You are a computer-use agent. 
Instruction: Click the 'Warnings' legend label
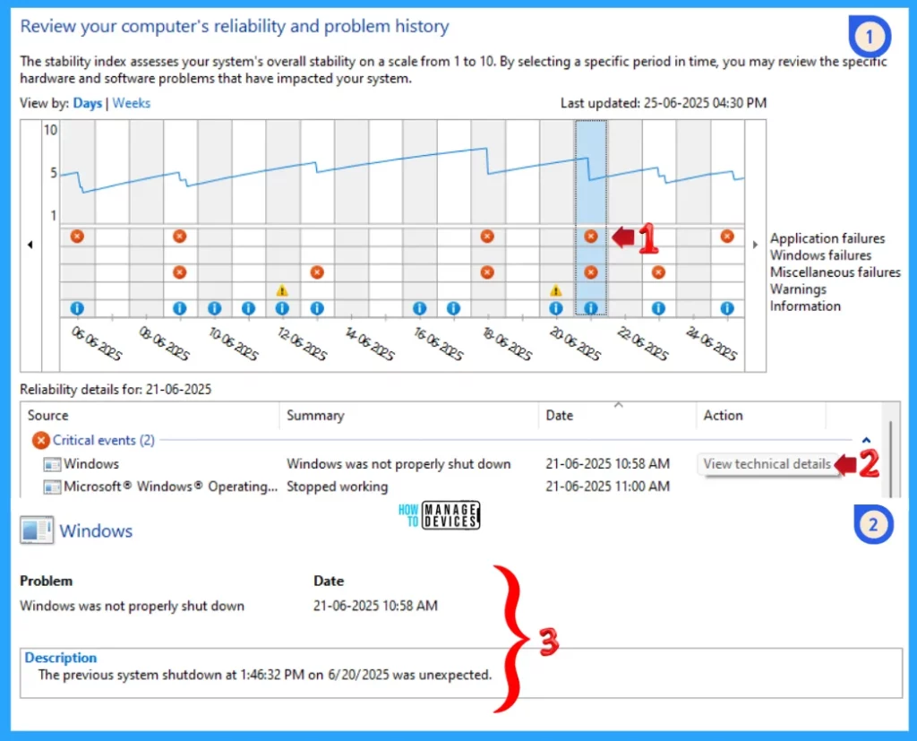(798, 289)
